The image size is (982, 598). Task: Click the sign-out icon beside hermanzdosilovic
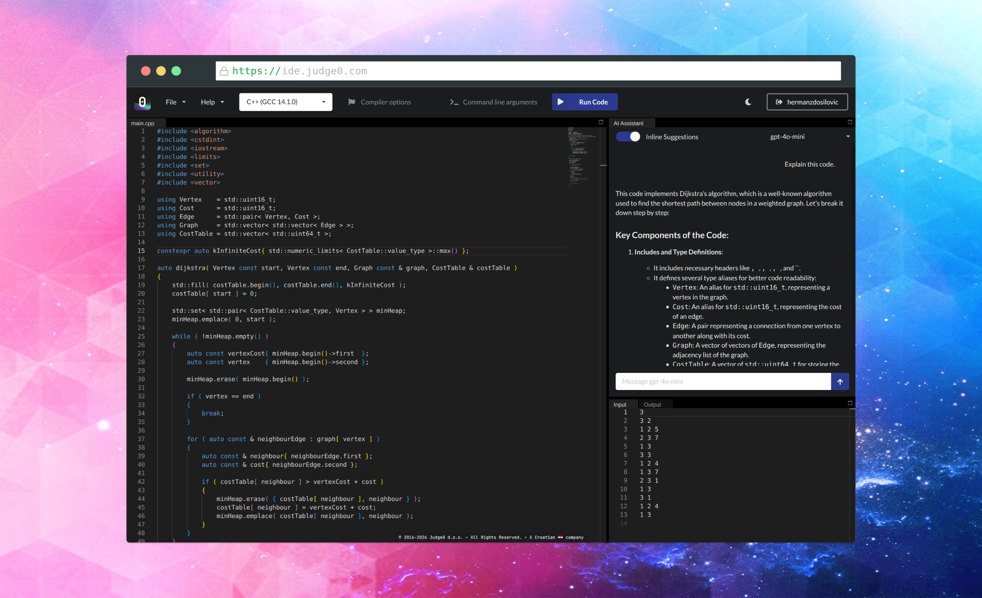tap(780, 102)
